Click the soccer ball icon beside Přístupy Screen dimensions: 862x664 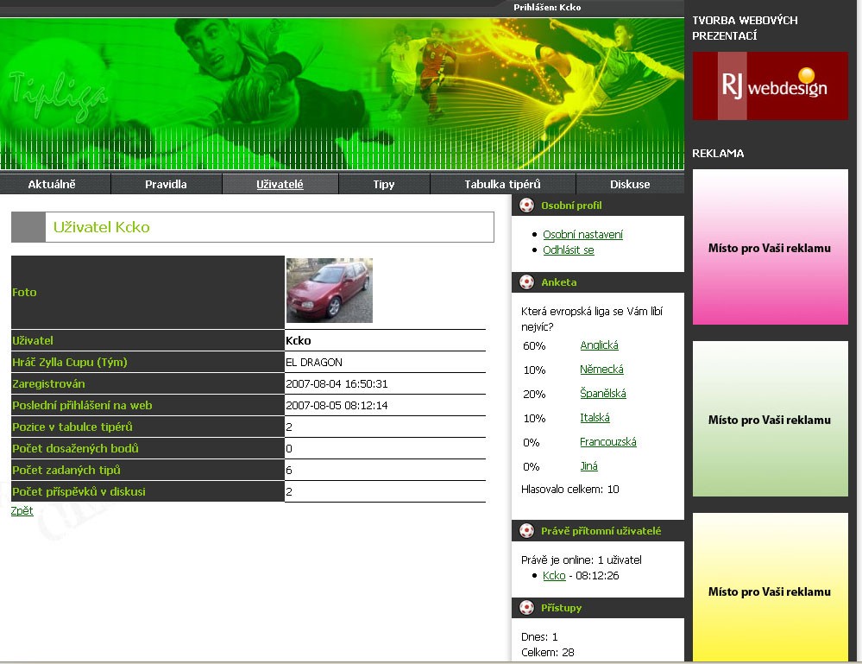pyautogui.click(x=527, y=608)
